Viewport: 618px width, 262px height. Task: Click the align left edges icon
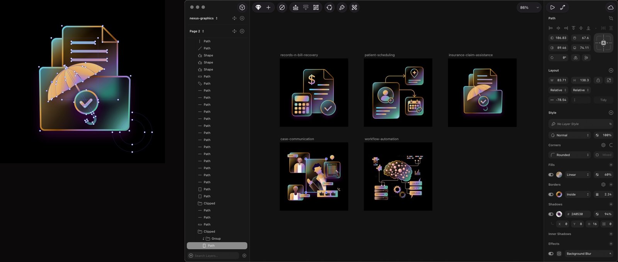(551, 28)
